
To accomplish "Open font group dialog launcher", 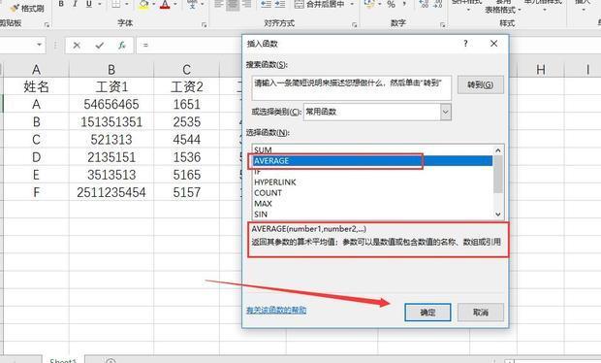I will (x=204, y=24).
